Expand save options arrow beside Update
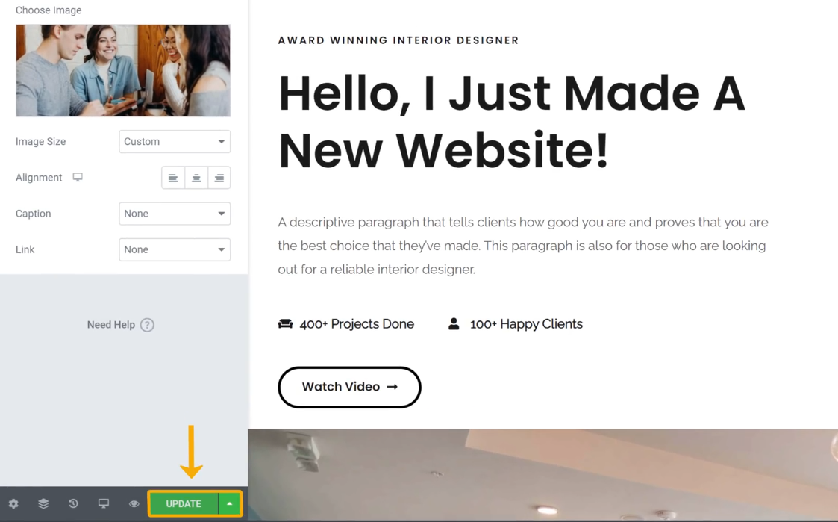Image resolution: width=838 pixels, height=522 pixels. (230, 504)
